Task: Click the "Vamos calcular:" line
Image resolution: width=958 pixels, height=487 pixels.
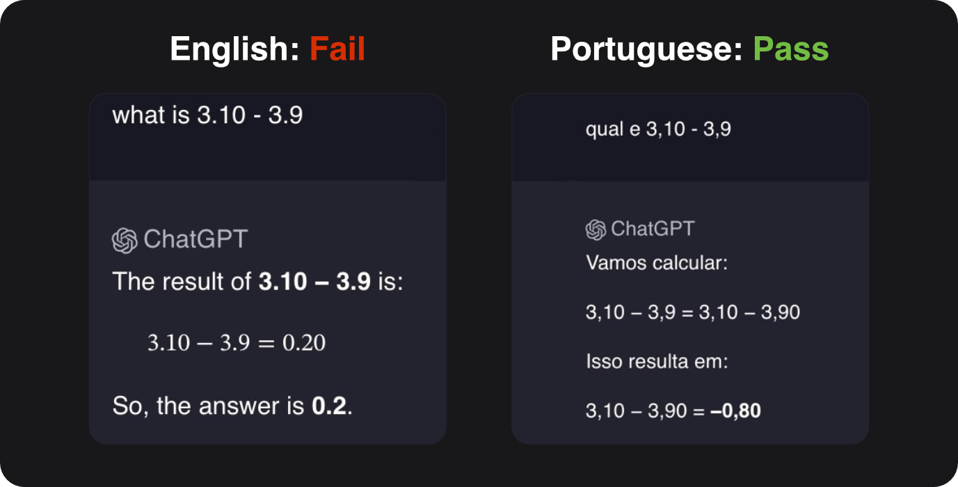Action: click(656, 264)
